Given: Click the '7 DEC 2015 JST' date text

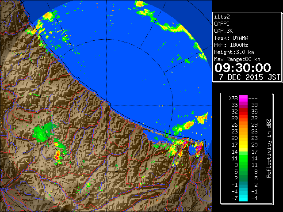Looking at the screenshot, I should point(249,77).
